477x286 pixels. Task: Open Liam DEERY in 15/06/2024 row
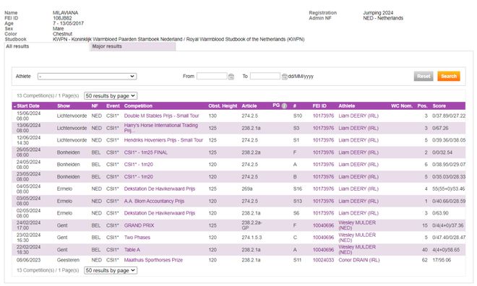pyautogui.click(x=358, y=116)
